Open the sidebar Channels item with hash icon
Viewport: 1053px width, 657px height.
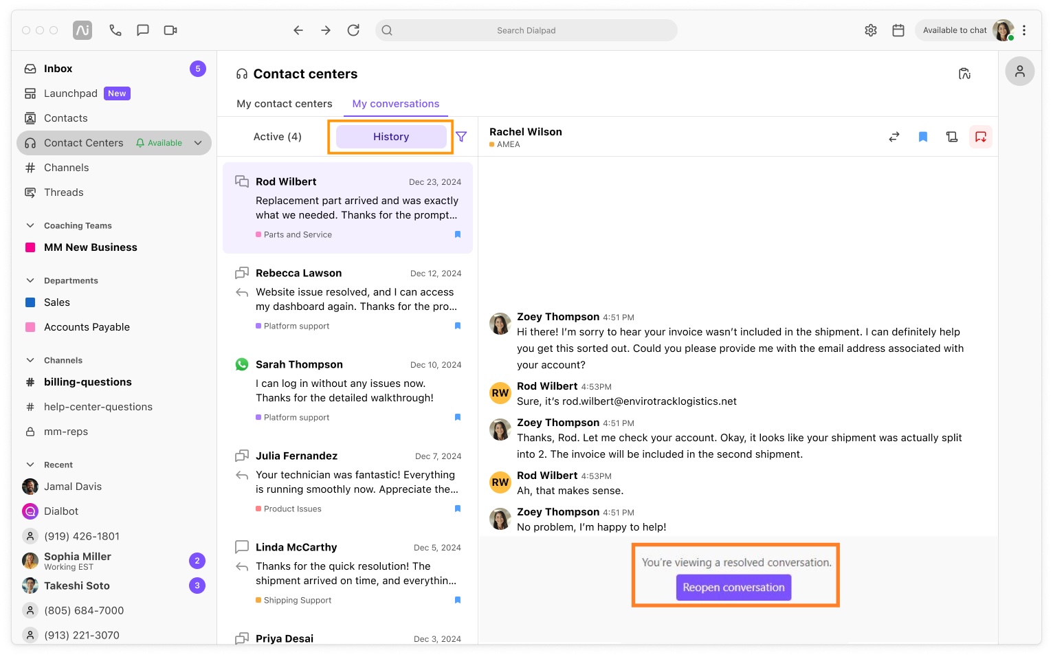114,168
